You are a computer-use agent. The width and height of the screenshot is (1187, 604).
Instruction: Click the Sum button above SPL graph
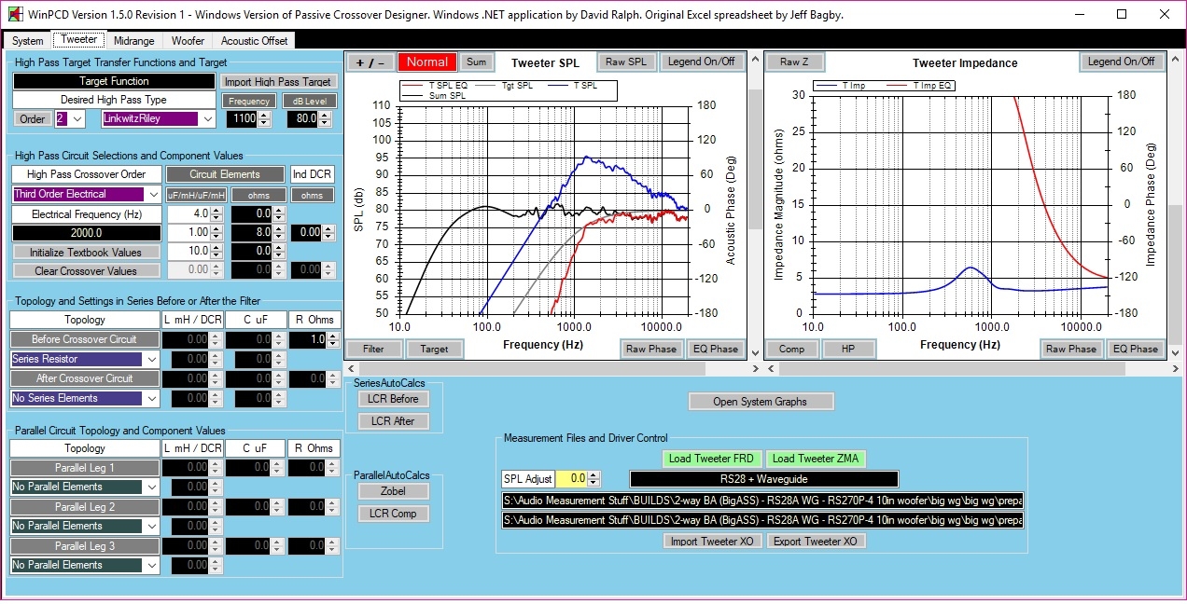tap(476, 62)
